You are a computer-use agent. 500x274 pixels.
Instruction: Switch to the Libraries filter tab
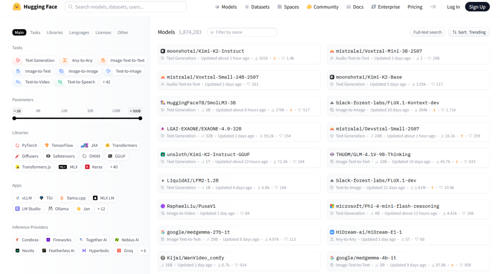pos(55,33)
